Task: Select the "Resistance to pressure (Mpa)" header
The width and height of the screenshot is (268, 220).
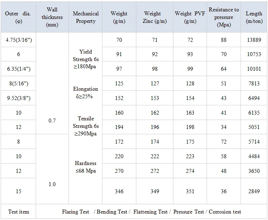Action: pyautogui.click(x=224, y=17)
